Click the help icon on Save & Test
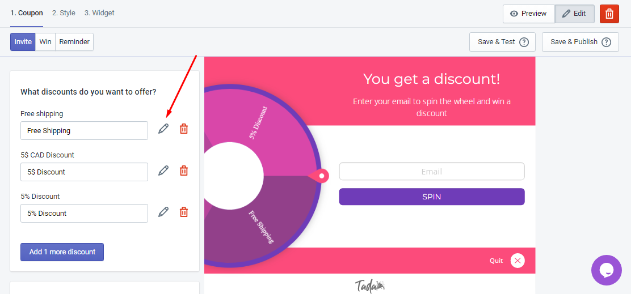 point(524,42)
